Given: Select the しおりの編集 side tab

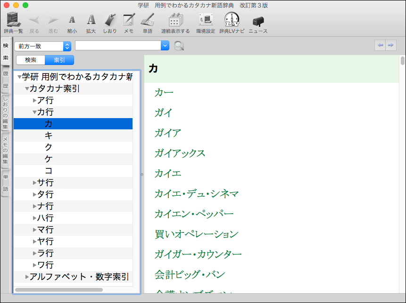Looking at the screenshot, I should [x=6, y=113].
